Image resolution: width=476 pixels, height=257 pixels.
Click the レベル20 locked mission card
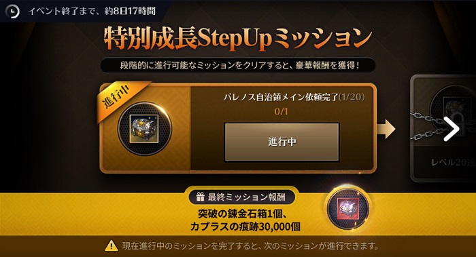pos(443,129)
